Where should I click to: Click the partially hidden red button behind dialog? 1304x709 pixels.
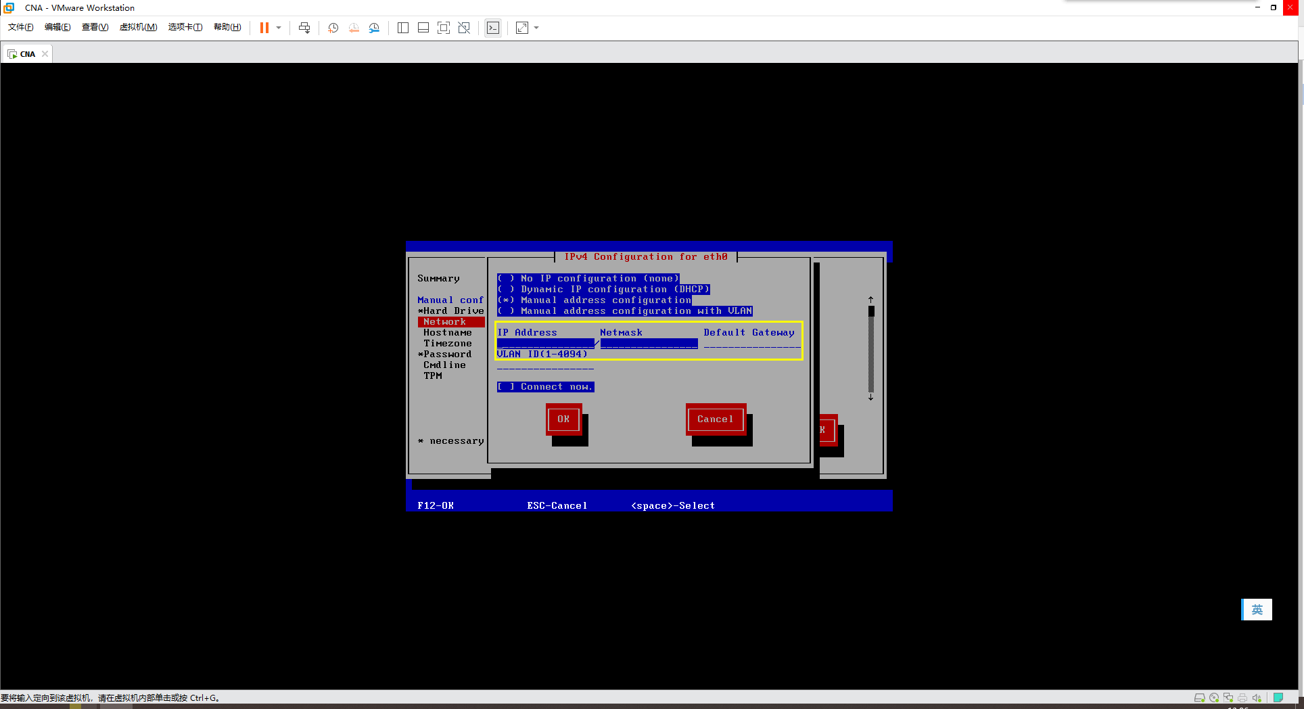pos(829,430)
